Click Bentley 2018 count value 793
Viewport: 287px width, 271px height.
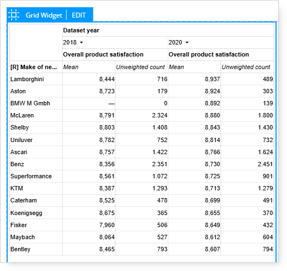(162, 249)
